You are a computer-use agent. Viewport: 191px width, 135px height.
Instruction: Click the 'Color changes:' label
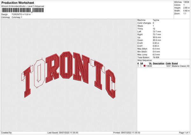(144, 23)
